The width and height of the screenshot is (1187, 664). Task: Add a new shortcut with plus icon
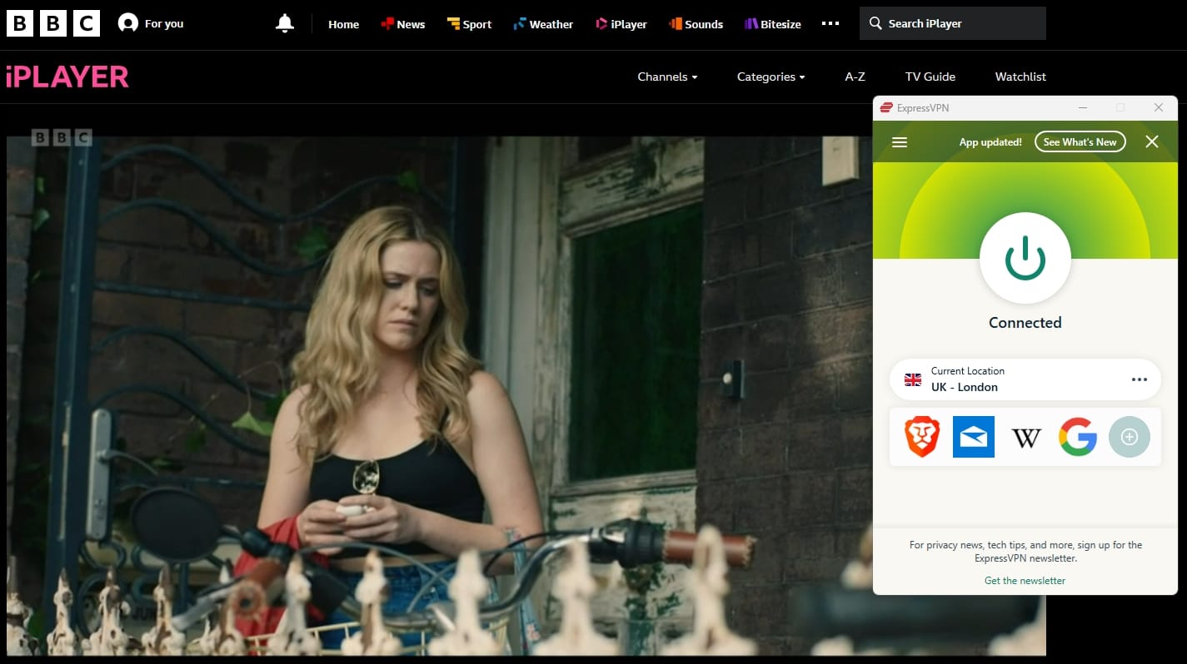pyautogui.click(x=1130, y=437)
